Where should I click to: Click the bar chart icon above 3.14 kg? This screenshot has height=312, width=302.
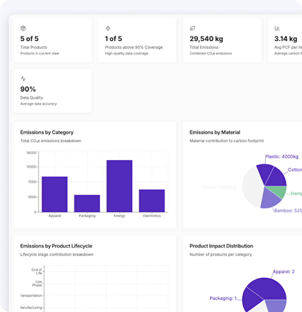click(x=277, y=28)
